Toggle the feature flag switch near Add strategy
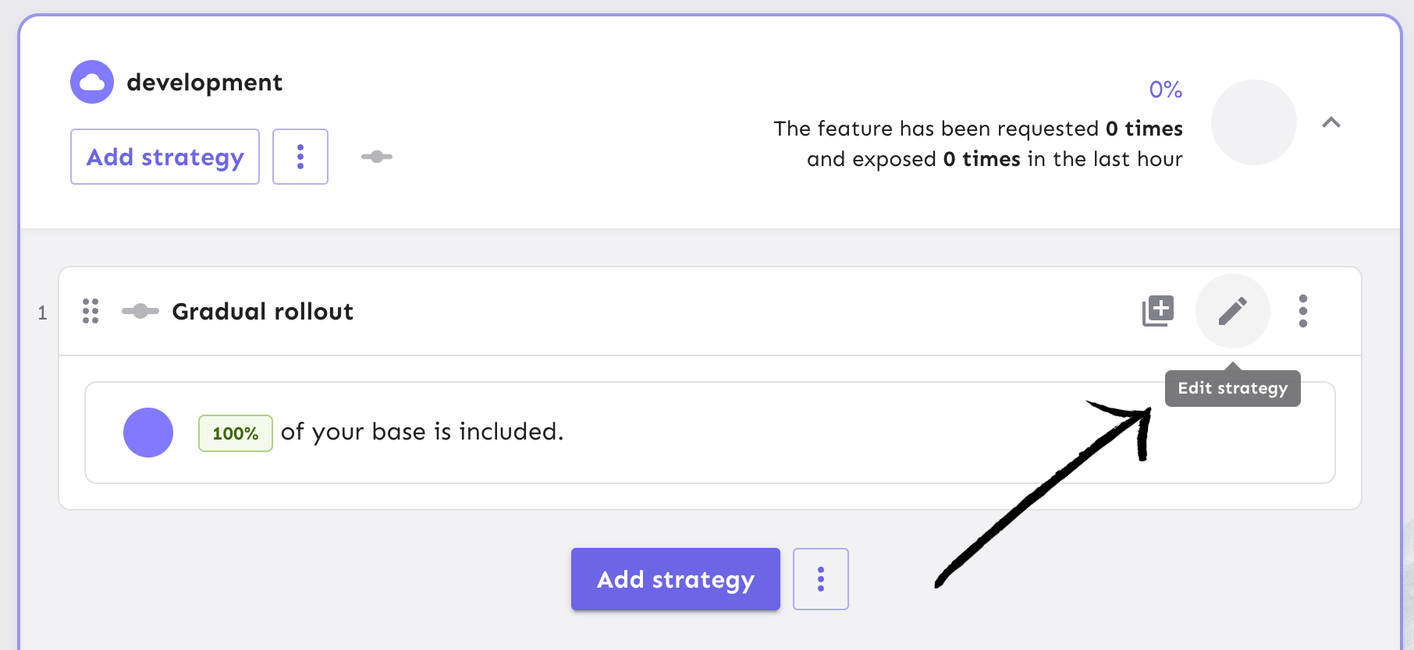Image resolution: width=1414 pixels, height=650 pixels. pyautogui.click(x=377, y=157)
